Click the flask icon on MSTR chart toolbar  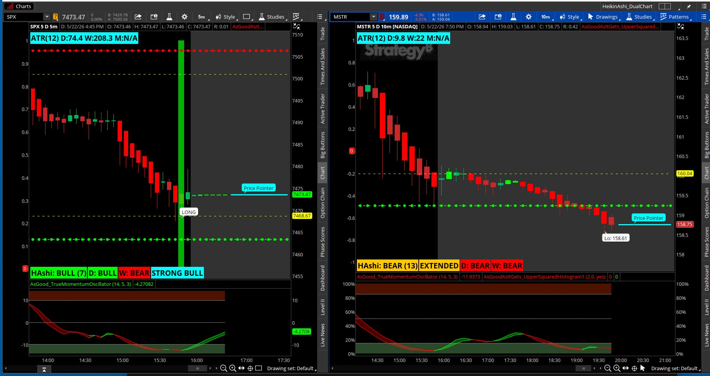coord(513,17)
